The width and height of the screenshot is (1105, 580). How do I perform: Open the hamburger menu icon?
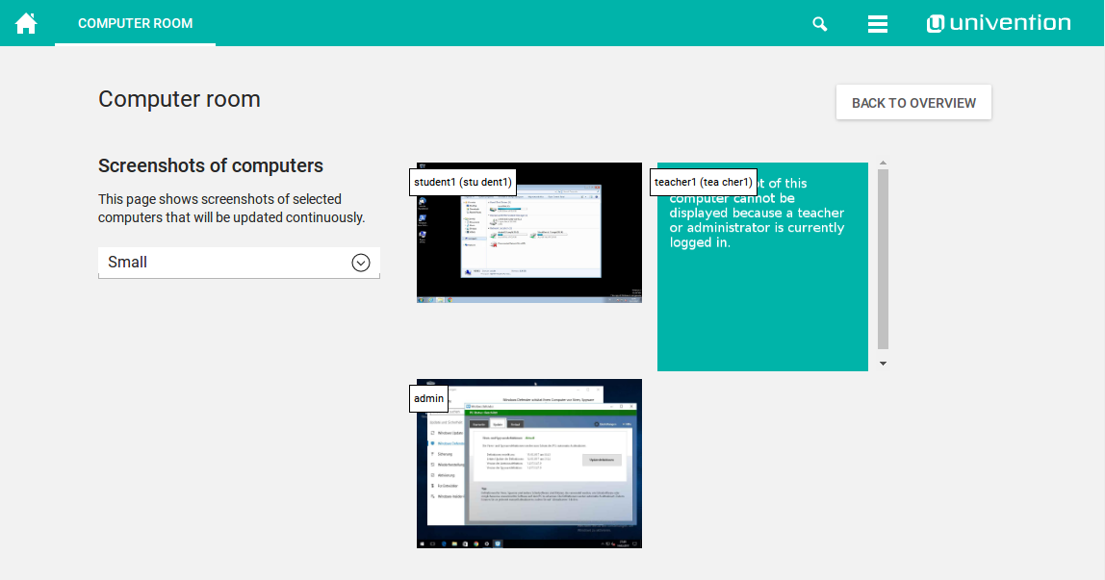pyautogui.click(x=878, y=24)
